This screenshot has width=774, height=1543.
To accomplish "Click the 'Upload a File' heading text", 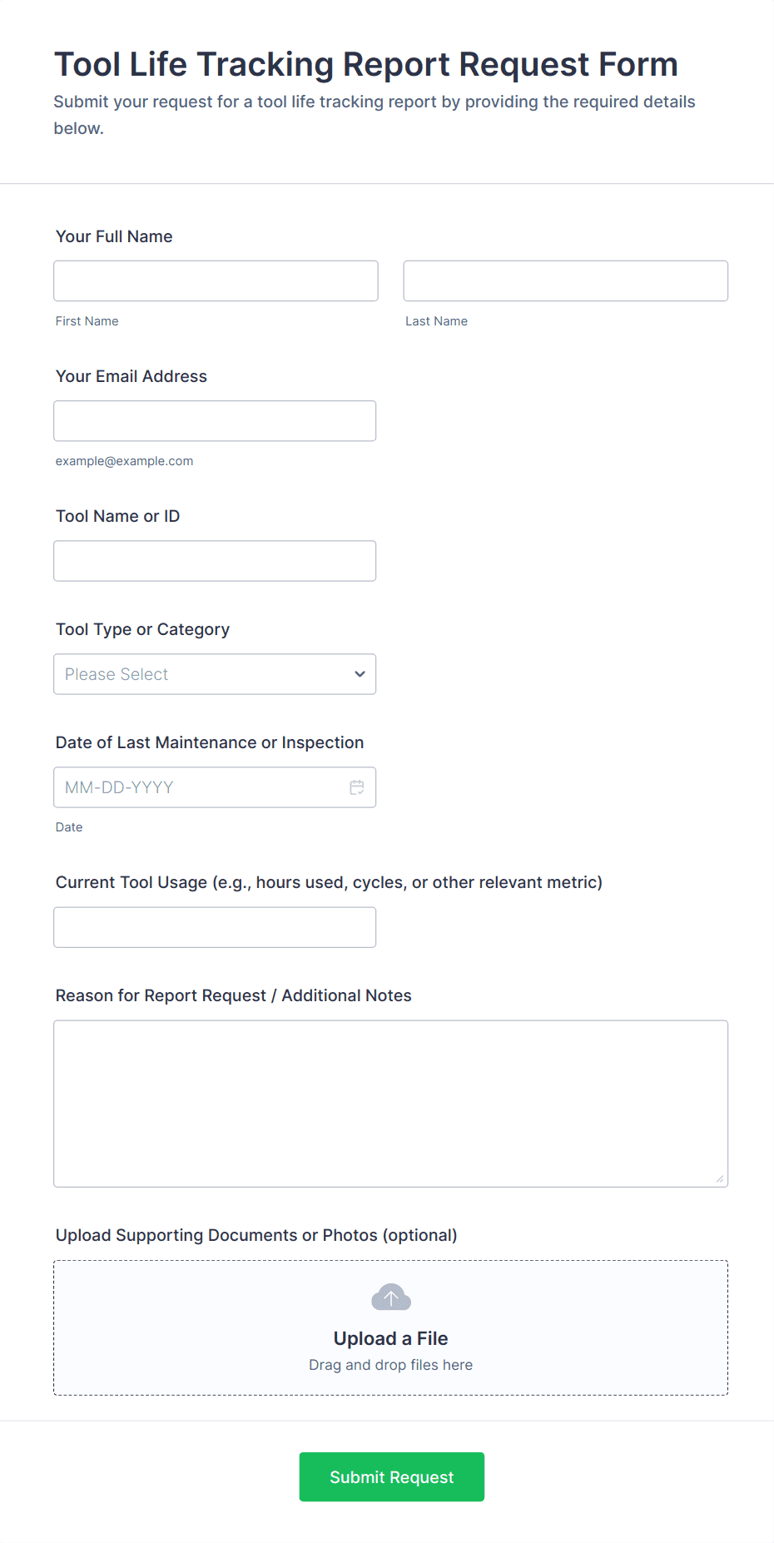I will tap(390, 1338).
